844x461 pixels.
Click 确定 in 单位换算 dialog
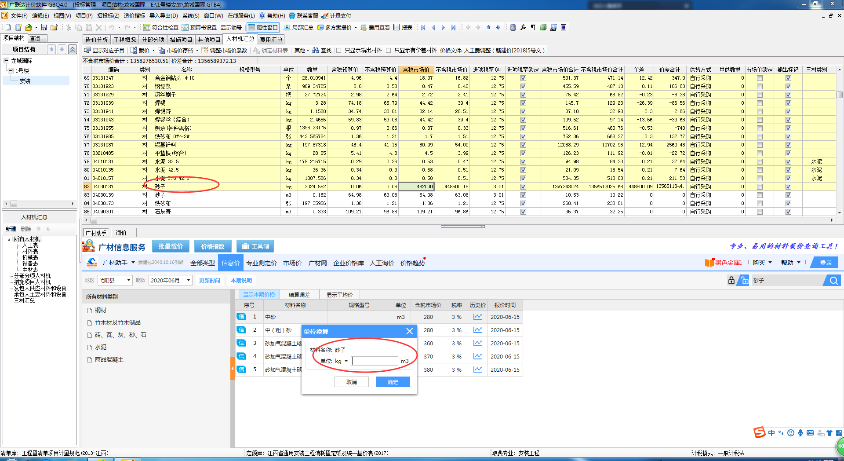(393, 382)
